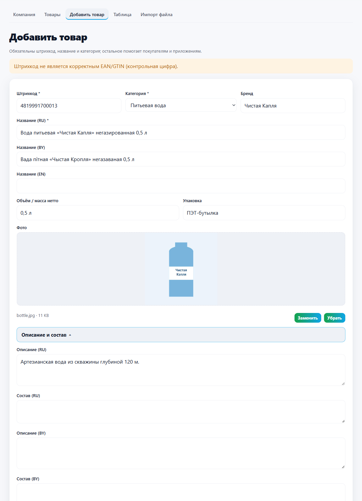This screenshot has width=362, height=501.
Task: Remove the photo with Убрать button
Action: [x=334, y=318]
